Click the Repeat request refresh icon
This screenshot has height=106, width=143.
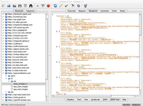55,6
